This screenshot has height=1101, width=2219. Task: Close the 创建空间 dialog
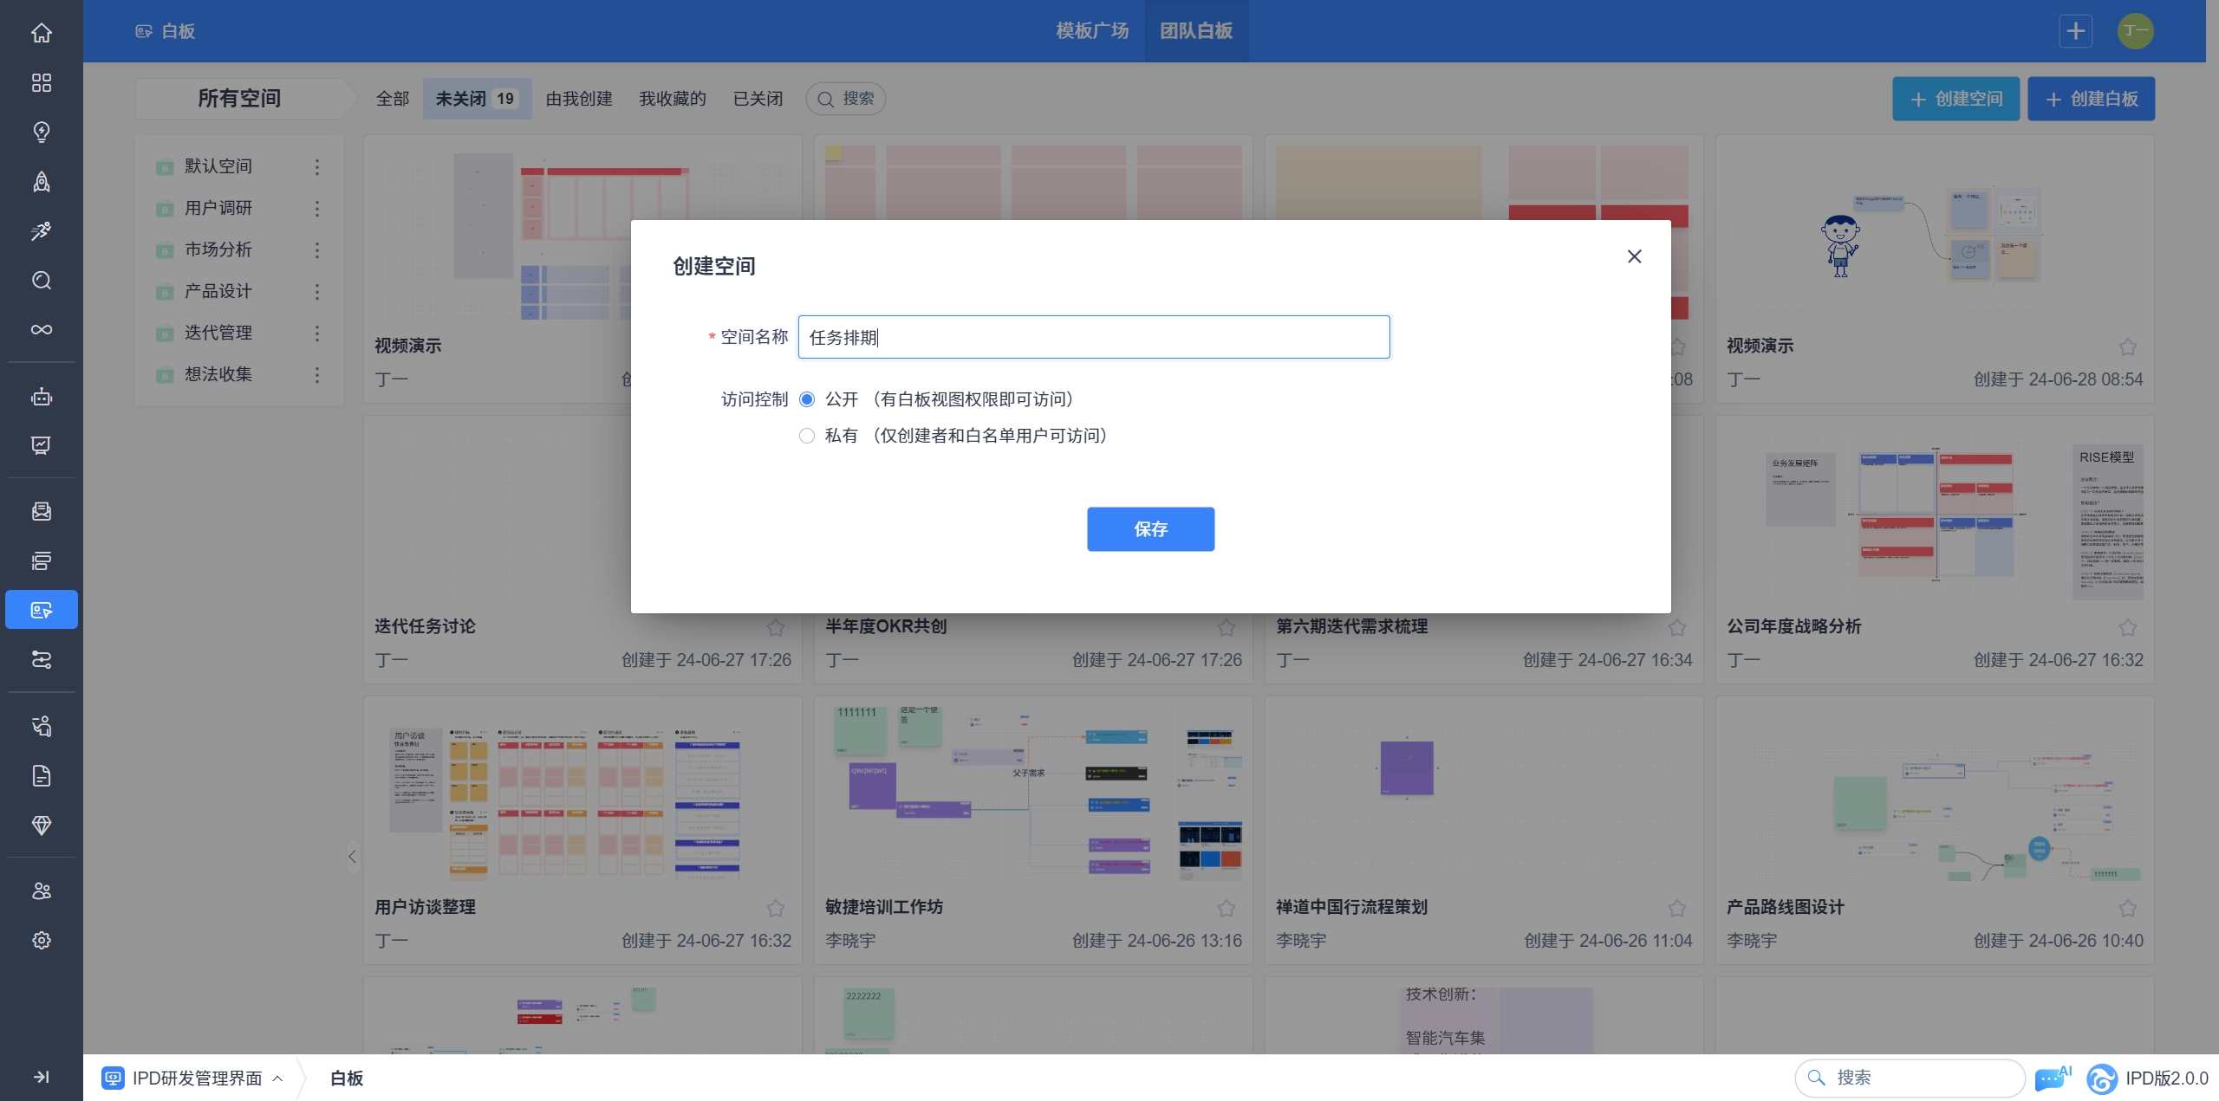click(x=1634, y=256)
